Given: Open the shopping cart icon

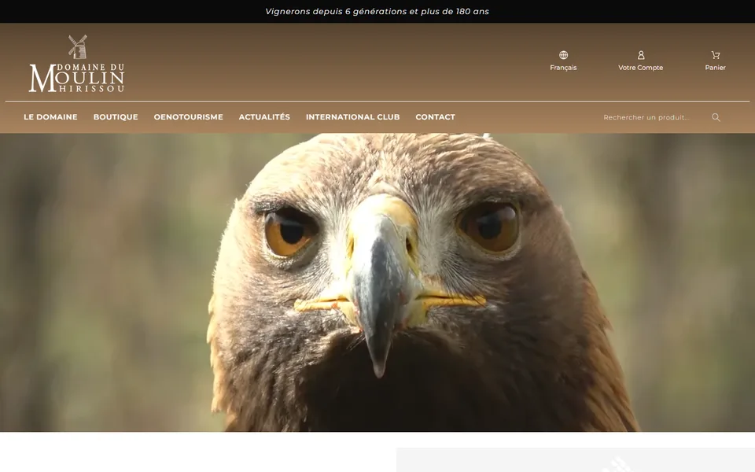Looking at the screenshot, I should (716, 55).
